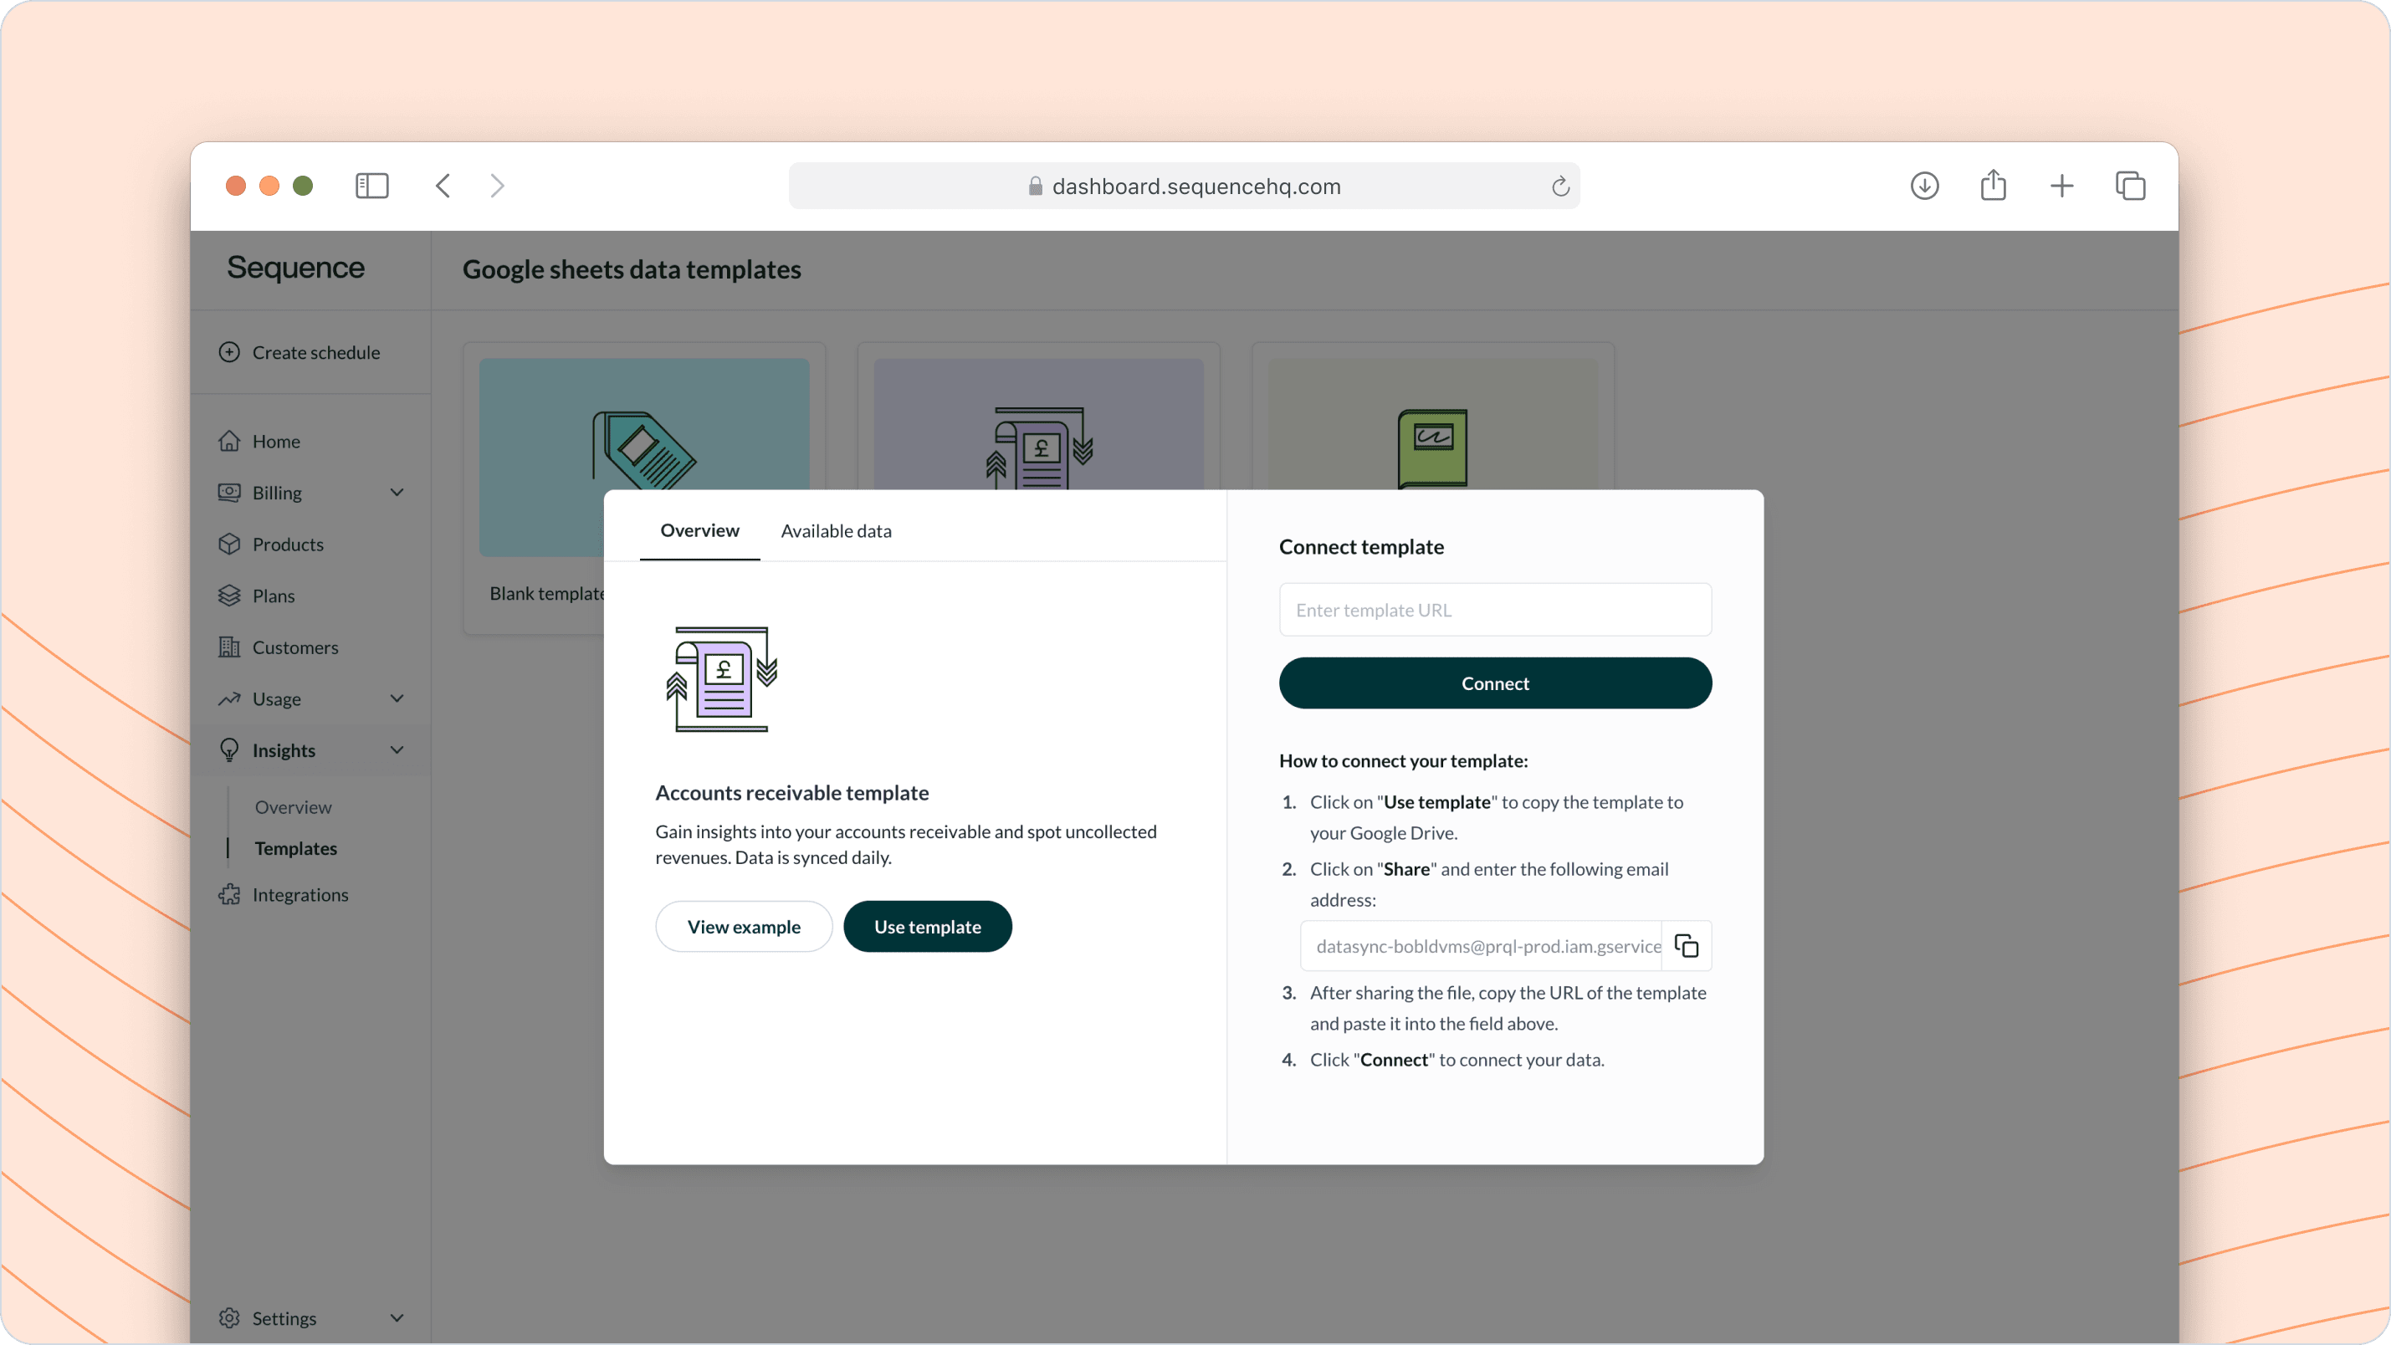Open Customers in the sidebar
The image size is (2391, 1345).
click(294, 647)
